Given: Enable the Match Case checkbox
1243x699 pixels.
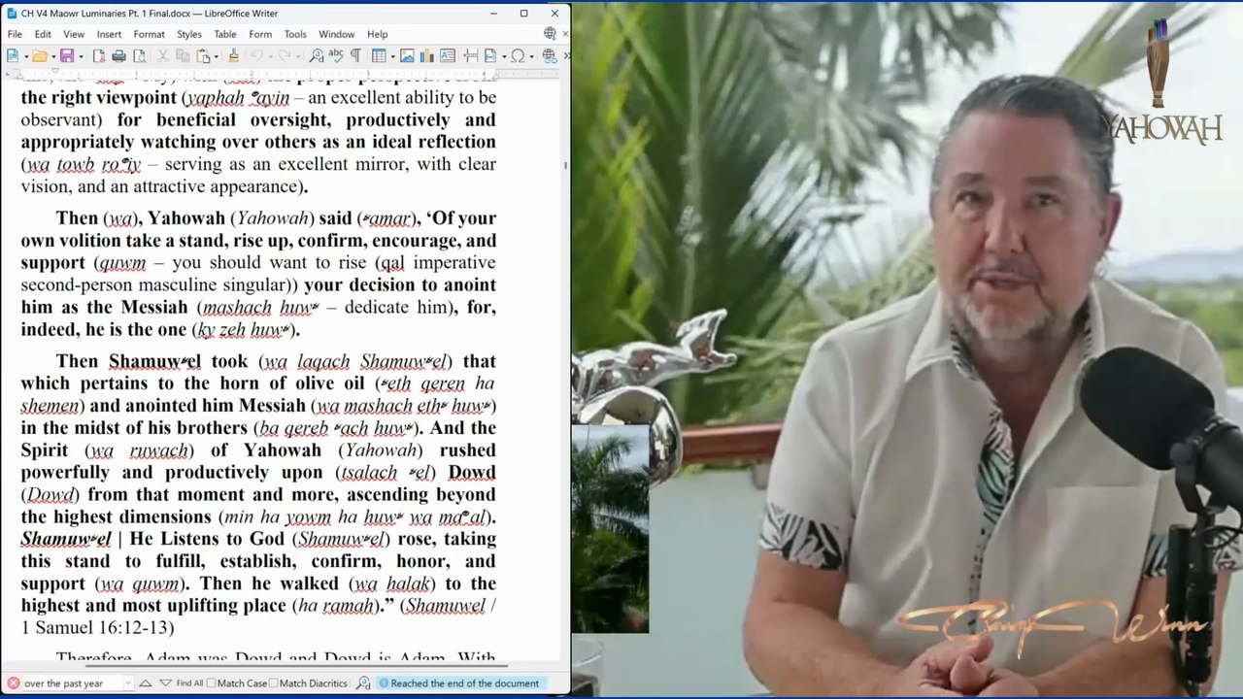Looking at the screenshot, I should click(x=212, y=683).
